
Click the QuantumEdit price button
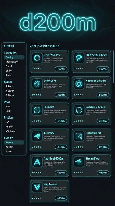[x=103, y=147]
